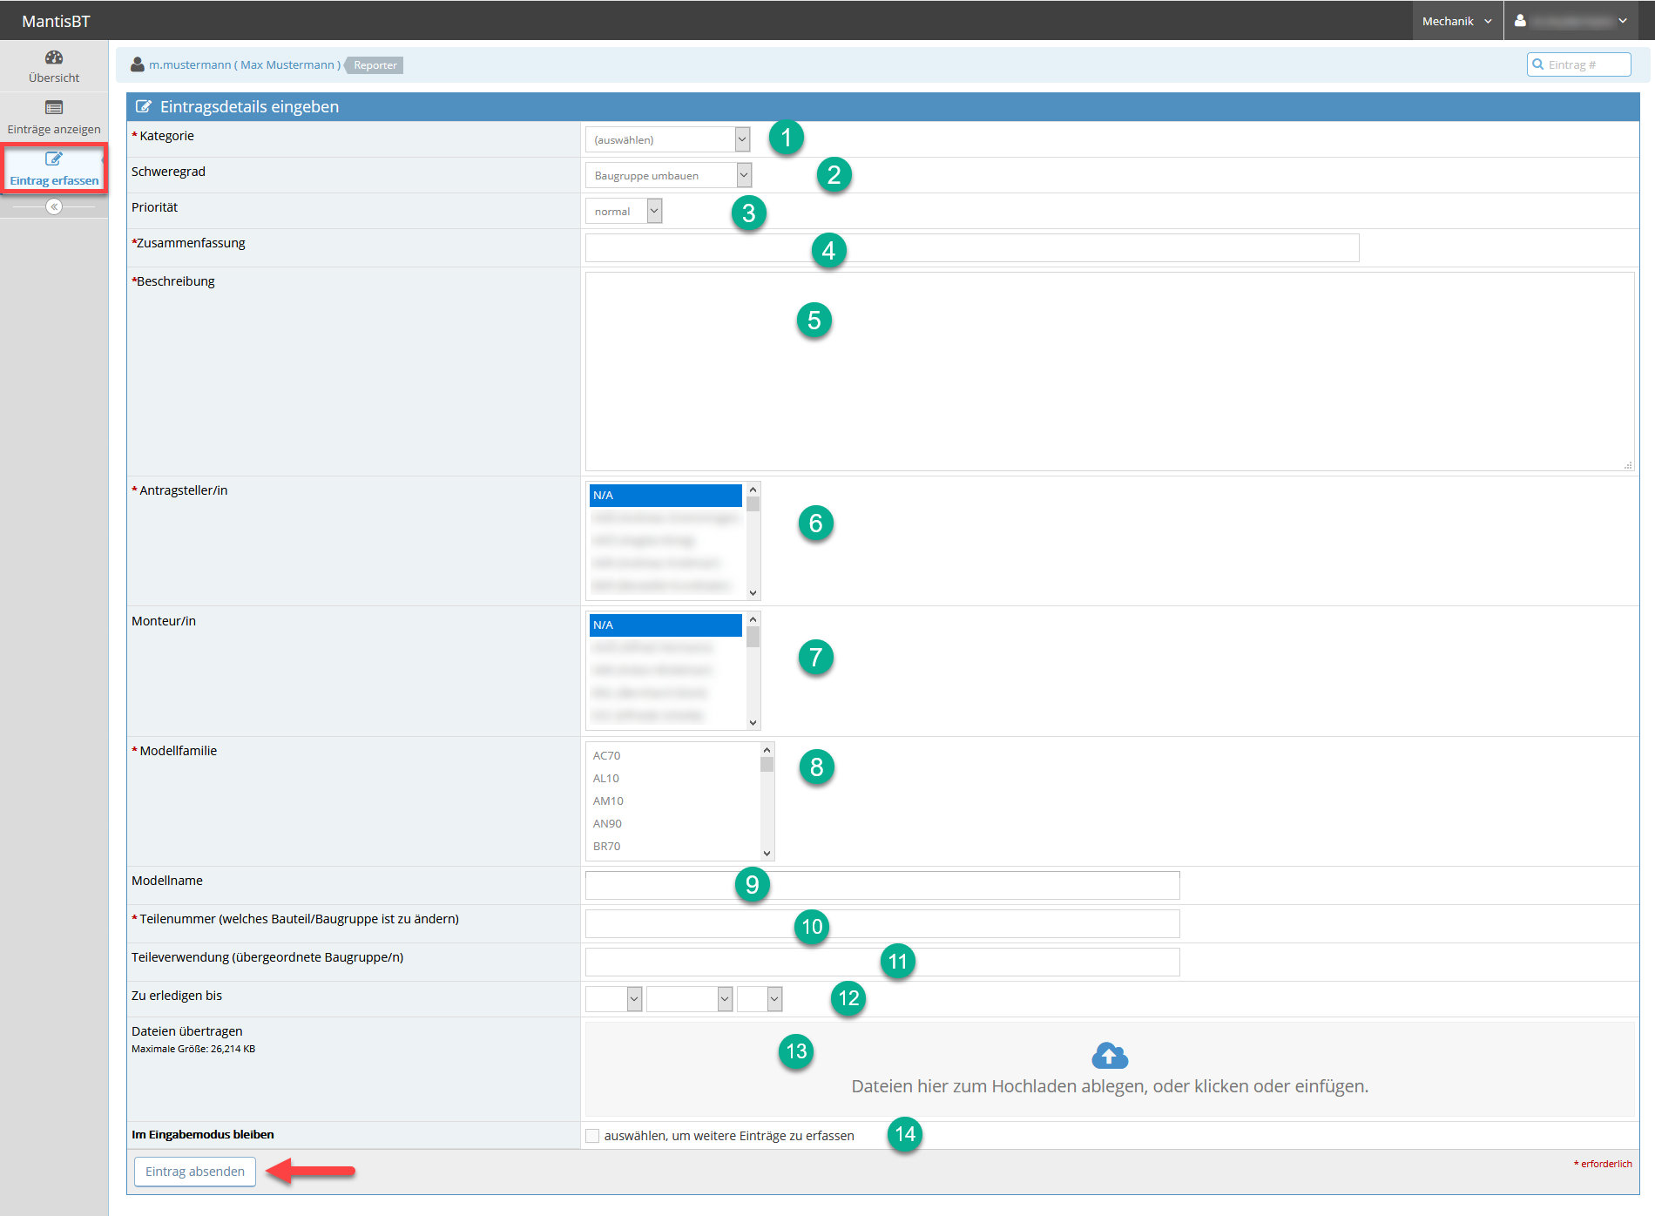Click the magnifier icon in search box

tap(1538, 64)
